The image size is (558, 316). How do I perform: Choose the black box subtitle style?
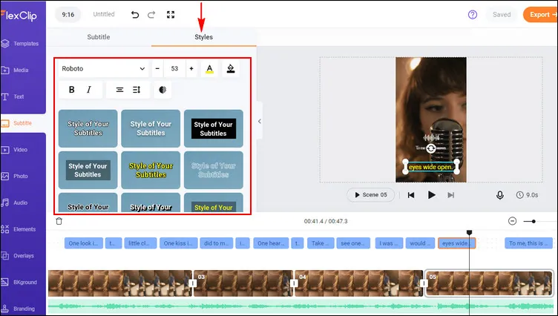coord(214,128)
